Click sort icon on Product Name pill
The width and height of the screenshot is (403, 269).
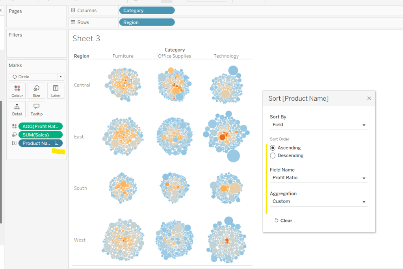[56, 143]
